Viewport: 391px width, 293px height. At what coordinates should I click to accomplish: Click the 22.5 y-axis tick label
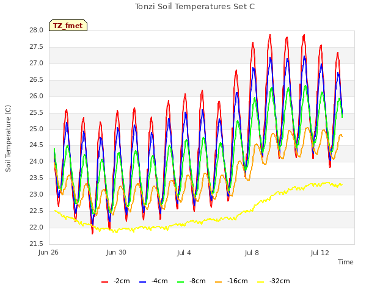pyautogui.click(x=37, y=211)
